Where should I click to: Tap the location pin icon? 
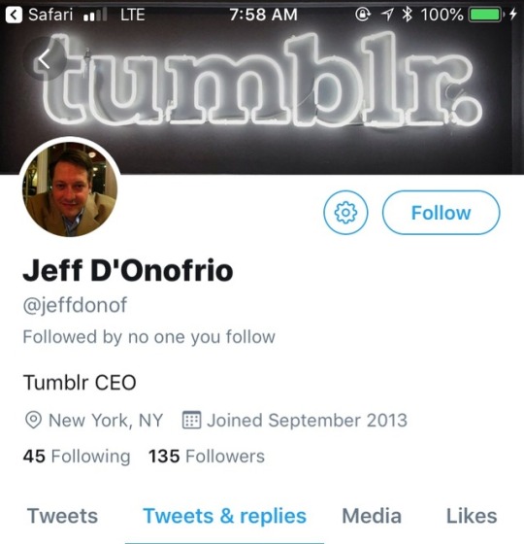(34, 420)
